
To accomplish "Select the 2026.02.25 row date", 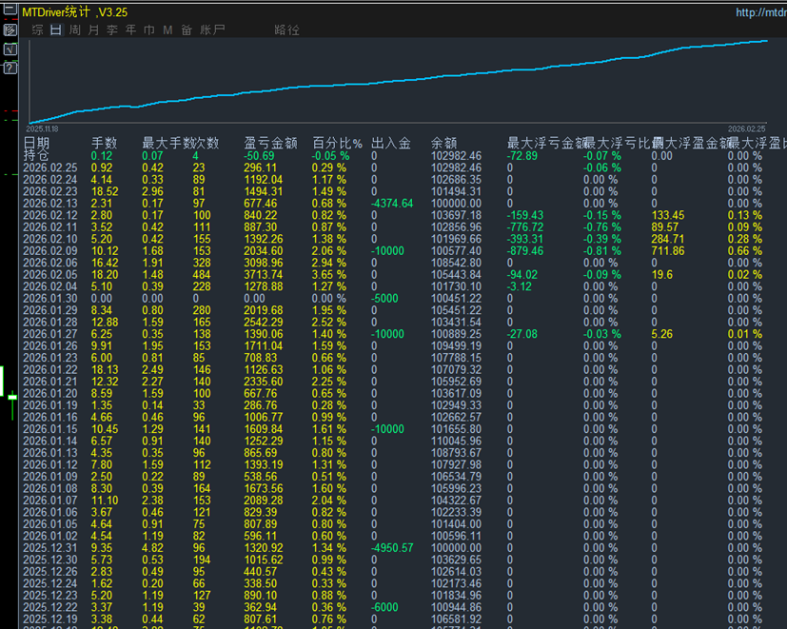I will click(x=50, y=167).
